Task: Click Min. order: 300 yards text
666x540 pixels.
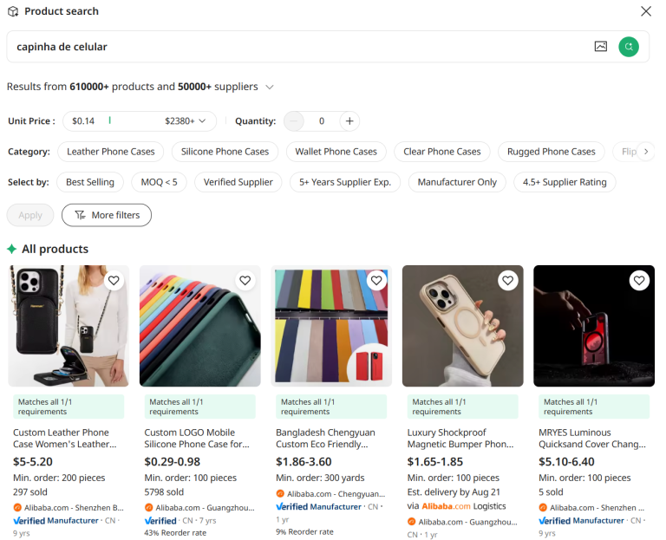Action: [x=320, y=478]
